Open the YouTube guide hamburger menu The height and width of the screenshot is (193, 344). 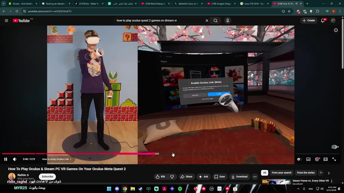(x=6, y=21)
